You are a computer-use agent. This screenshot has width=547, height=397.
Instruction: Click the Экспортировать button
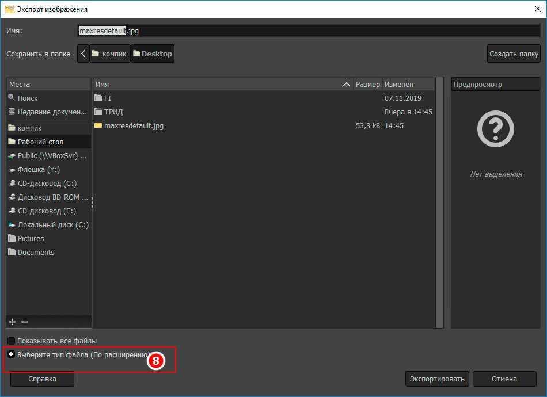(437, 379)
